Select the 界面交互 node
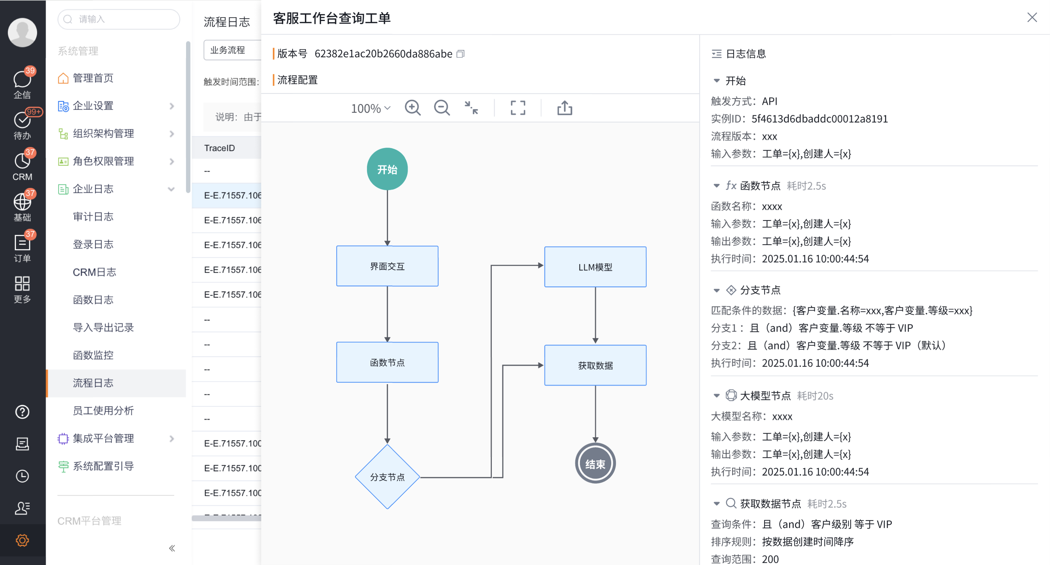This screenshot has width=1050, height=565. pyautogui.click(x=387, y=266)
